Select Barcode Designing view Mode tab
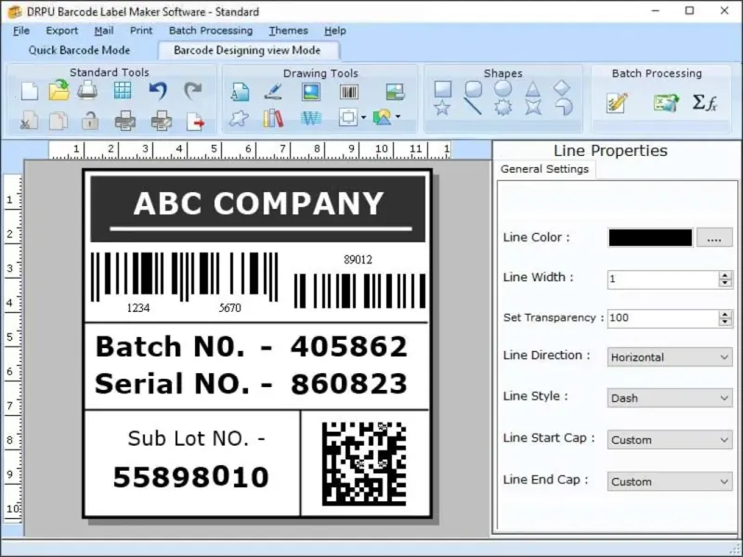 pos(247,50)
